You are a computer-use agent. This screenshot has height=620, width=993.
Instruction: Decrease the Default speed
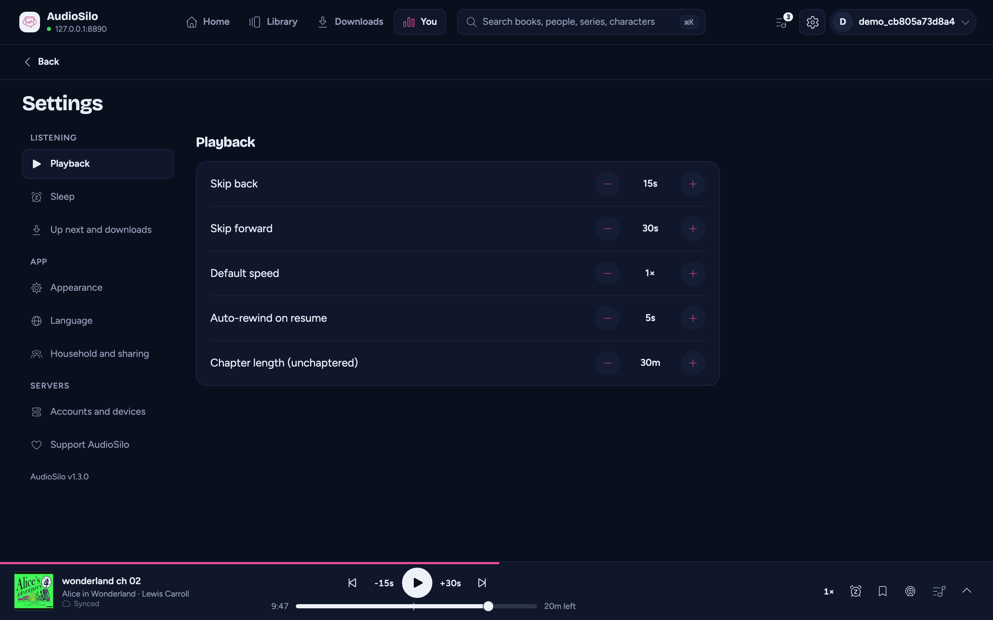(x=607, y=273)
